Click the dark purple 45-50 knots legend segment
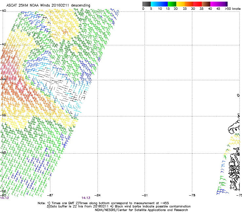Viewport: 242px width, 212px height. point(223,4)
